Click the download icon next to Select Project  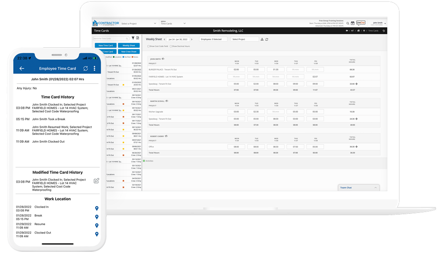[x=262, y=39]
